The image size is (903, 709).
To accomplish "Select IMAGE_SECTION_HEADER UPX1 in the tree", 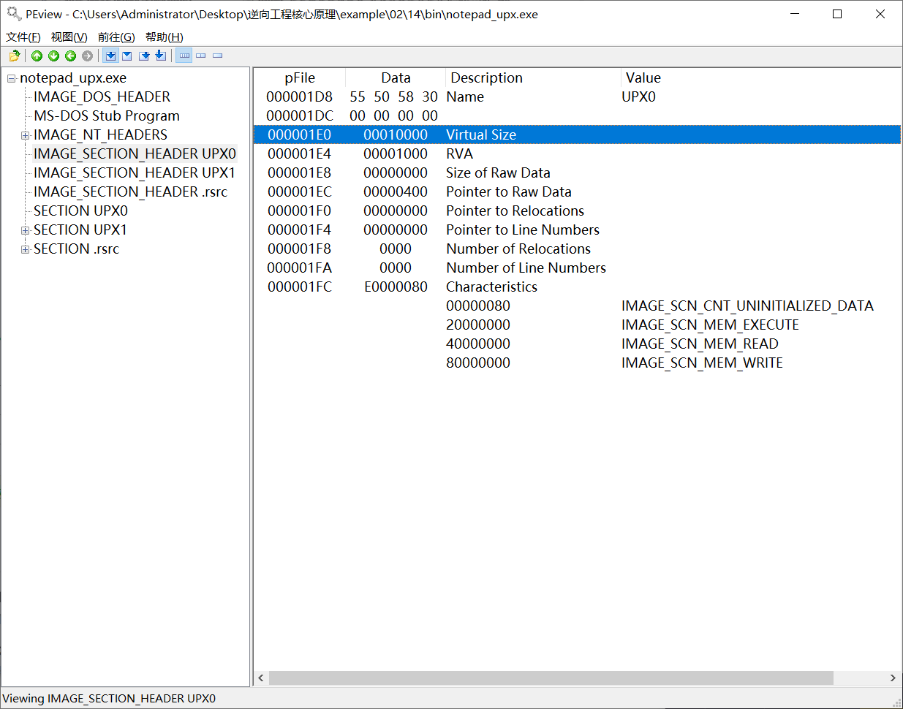I will click(x=134, y=173).
